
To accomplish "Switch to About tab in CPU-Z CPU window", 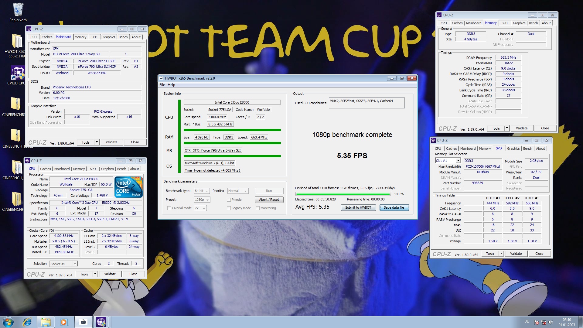I will (x=135, y=169).
